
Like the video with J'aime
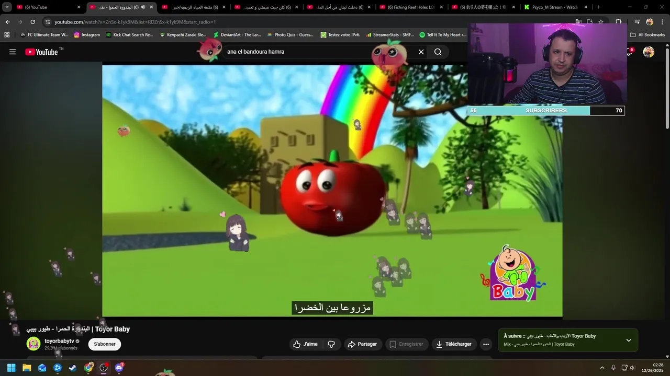point(305,344)
